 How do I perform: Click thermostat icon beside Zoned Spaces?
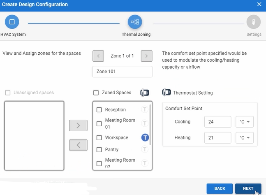click(x=144, y=93)
